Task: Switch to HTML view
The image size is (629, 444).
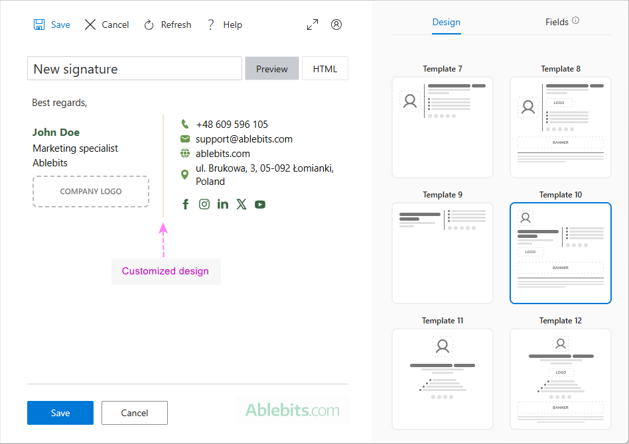Action: 324,68
